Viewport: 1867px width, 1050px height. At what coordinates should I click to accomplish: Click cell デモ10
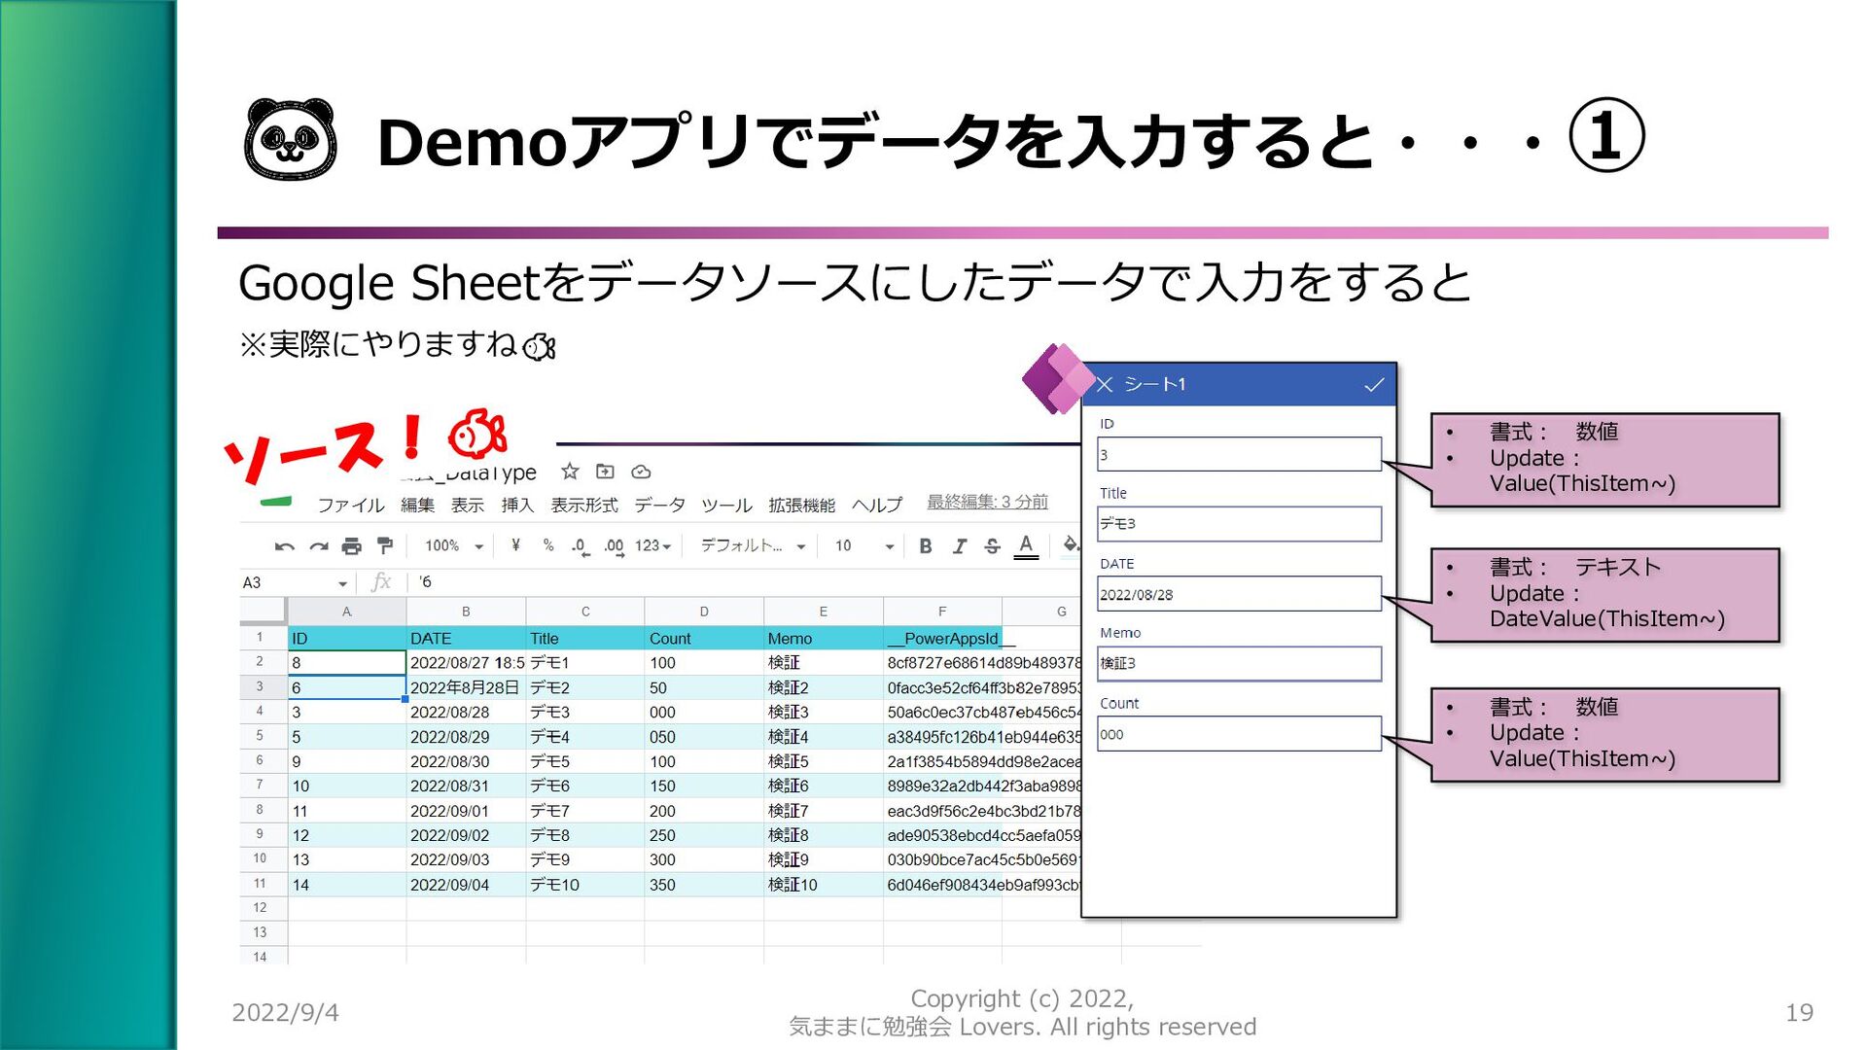tap(584, 885)
